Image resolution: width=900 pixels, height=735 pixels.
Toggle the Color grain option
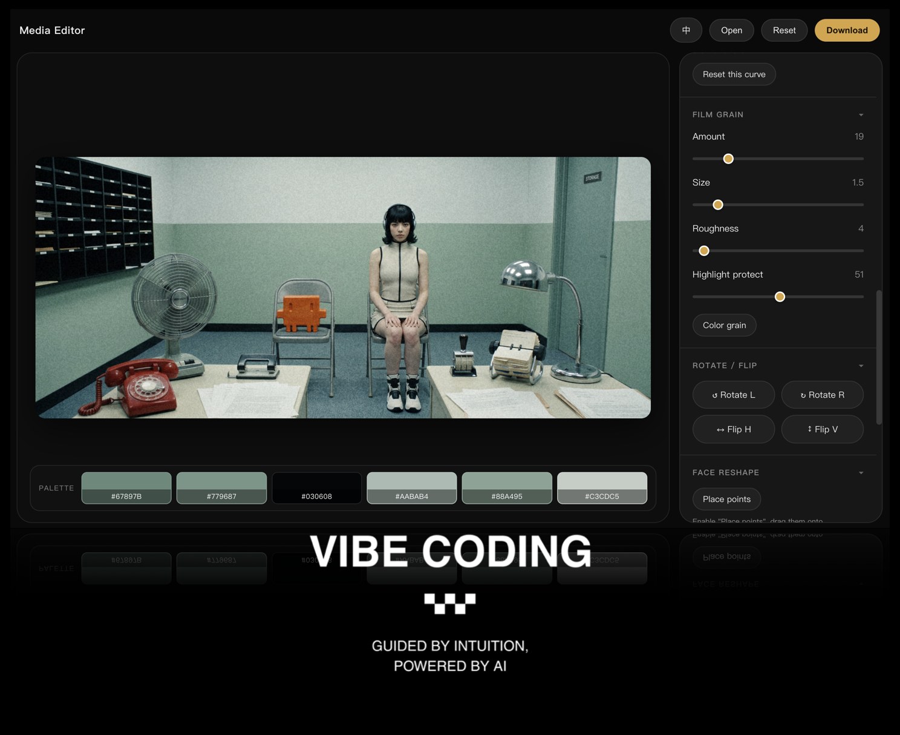[725, 325]
